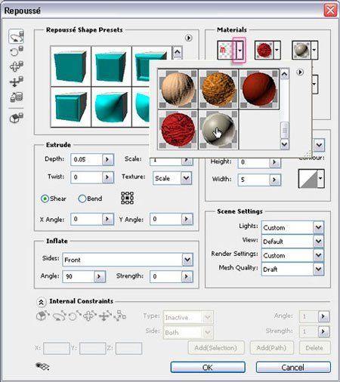Image resolution: width=340 pixels, height=382 pixels.
Task: Click the Inflate Angle input field
Action: click(79, 276)
